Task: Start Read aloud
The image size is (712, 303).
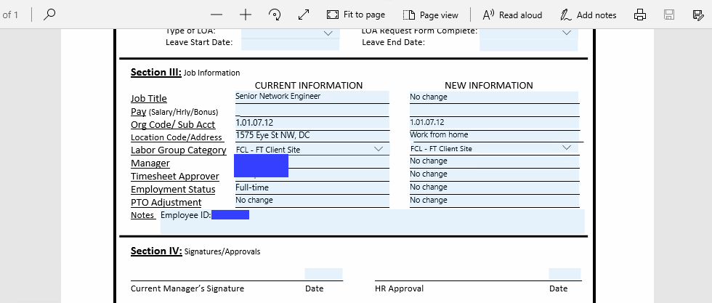Action: click(x=512, y=15)
